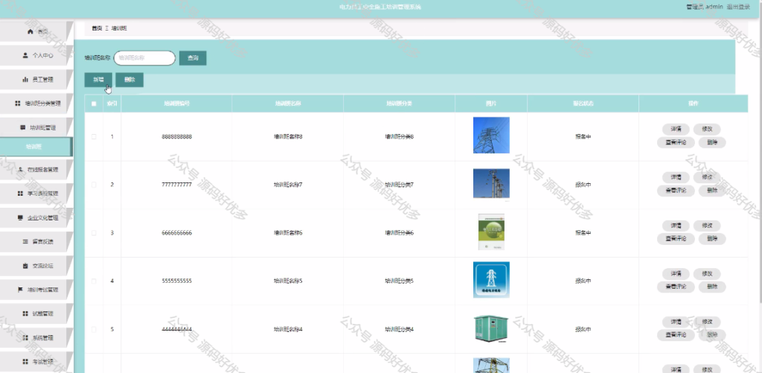
Task: Click row 删除 for 培训班名称6
Action: tap(712, 239)
